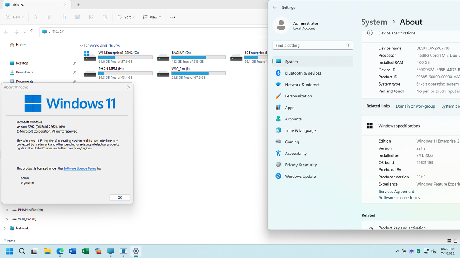Unpin Desktop from Quick access

(74, 63)
